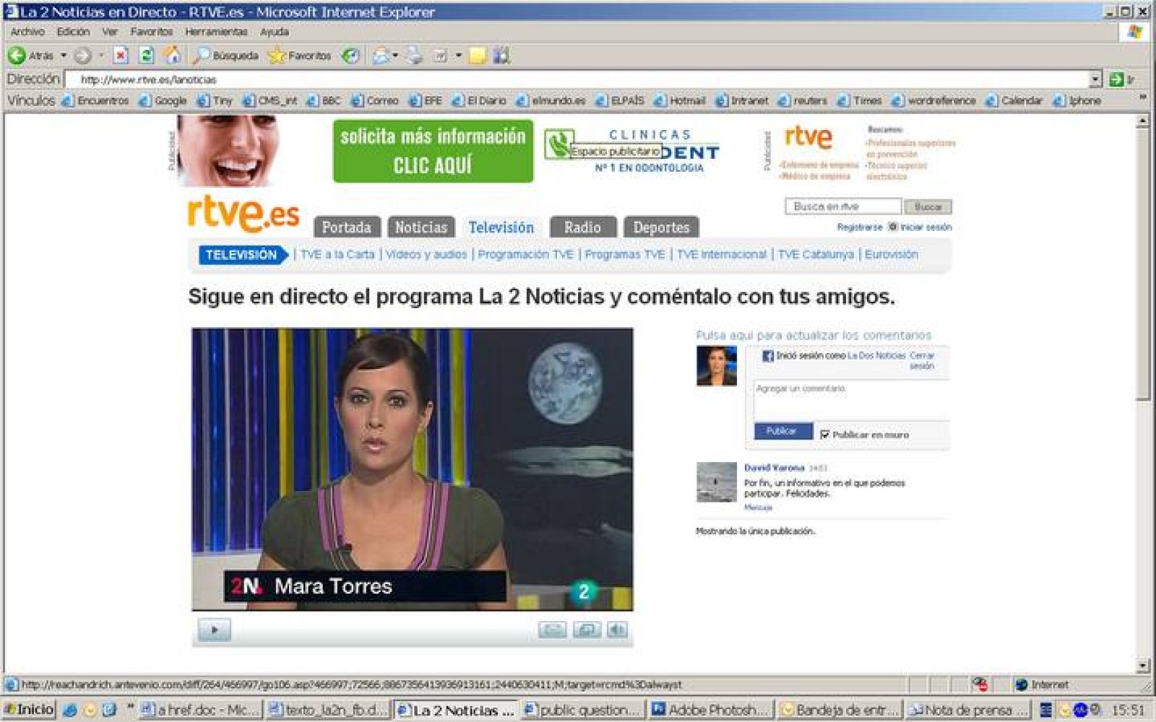Switch to Adobe Photoshop in the taskbar
Viewport: 1156px width, 722px height.
(704, 708)
